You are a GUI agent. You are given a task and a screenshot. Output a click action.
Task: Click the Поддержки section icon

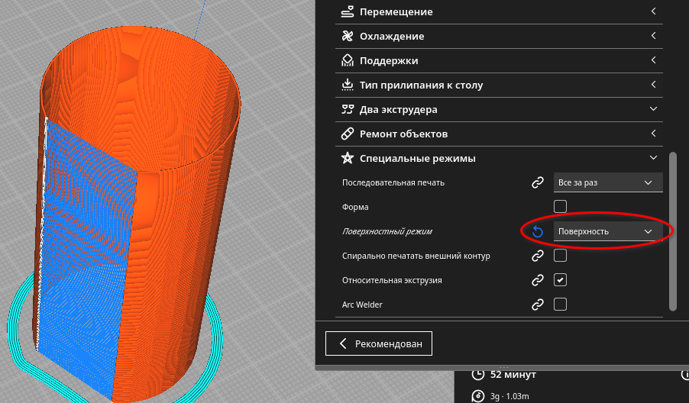(x=347, y=60)
